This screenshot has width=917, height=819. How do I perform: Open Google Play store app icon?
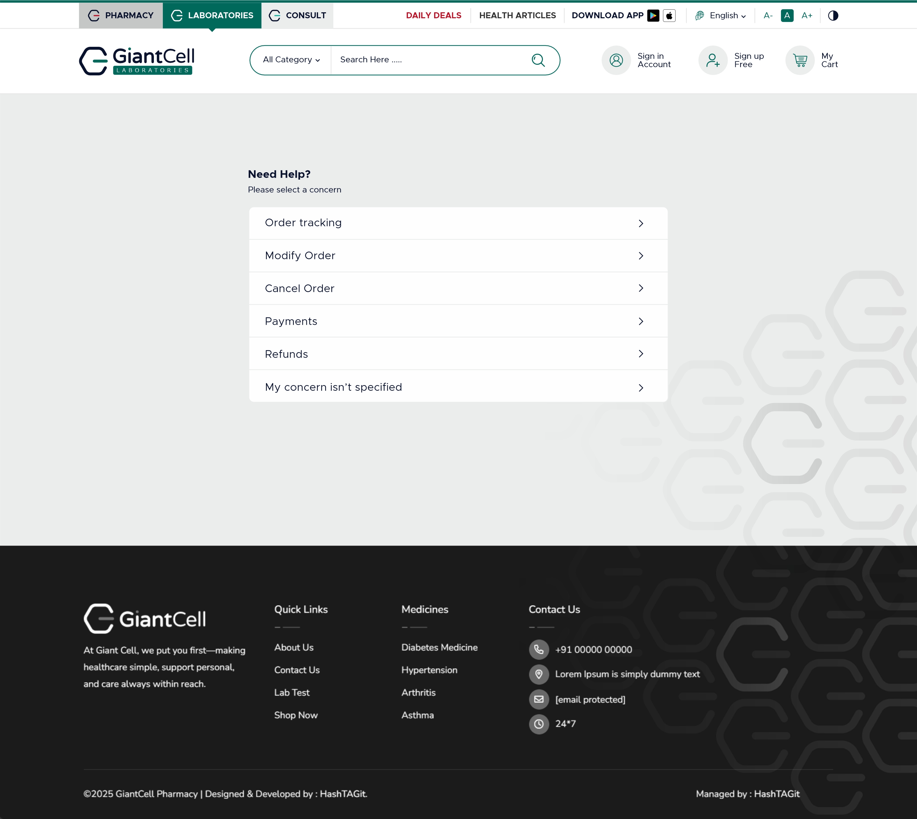pyautogui.click(x=653, y=16)
